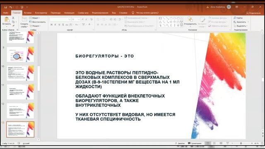Toggle normal view in status bar
The height and width of the screenshot is (149, 265).
207,143
